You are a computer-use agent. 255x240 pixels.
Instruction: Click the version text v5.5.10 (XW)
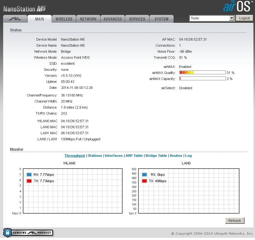(71, 76)
